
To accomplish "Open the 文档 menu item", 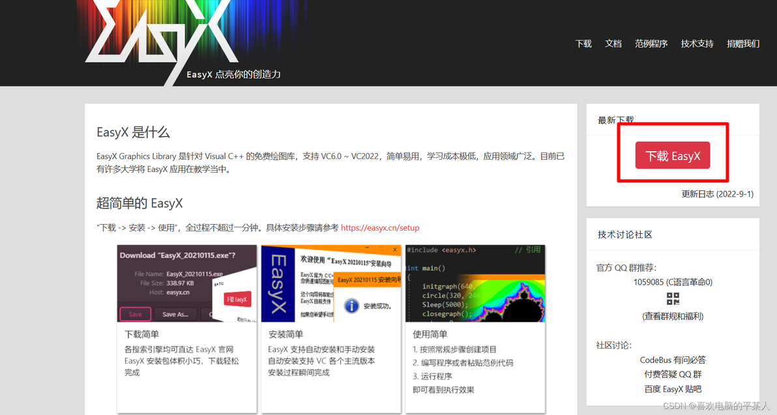I will [x=613, y=44].
